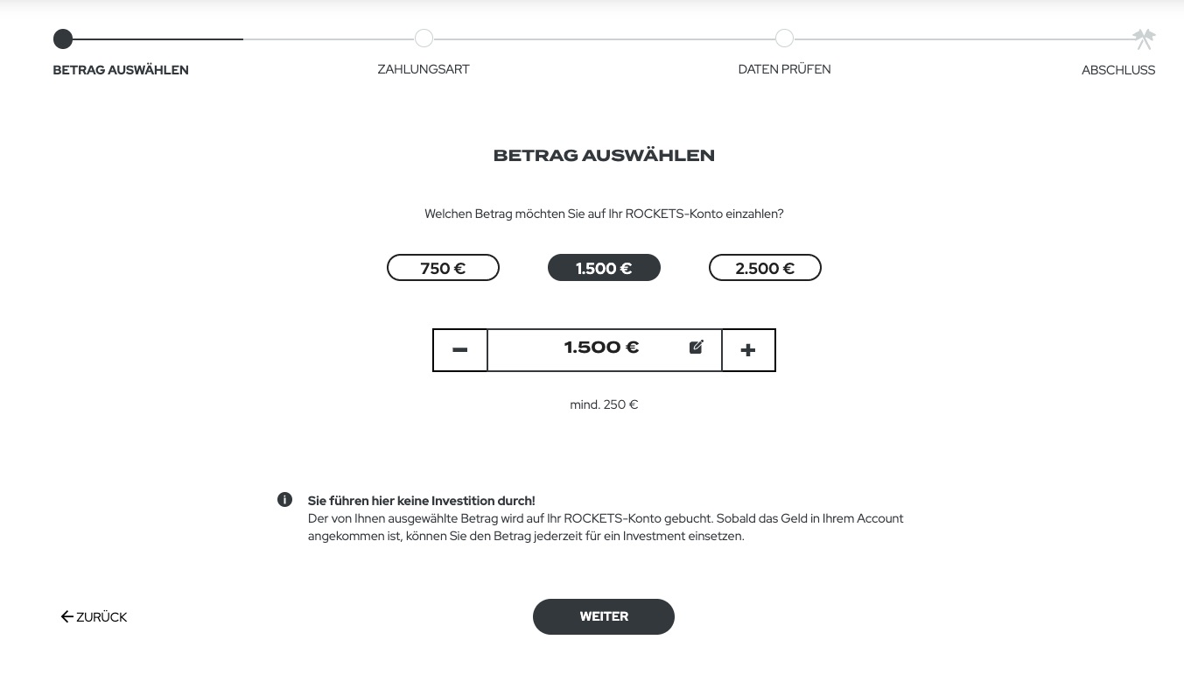Select the 750 € preset amount

(443, 268)
